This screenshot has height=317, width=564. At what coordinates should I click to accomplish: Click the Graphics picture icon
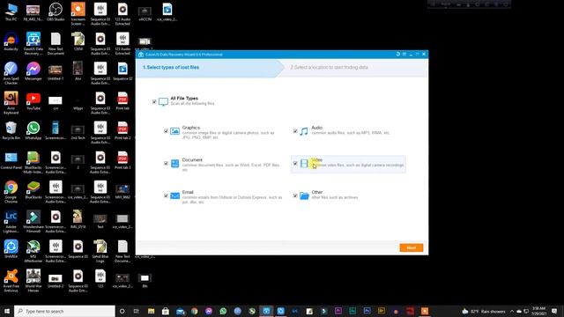point(174,131)
